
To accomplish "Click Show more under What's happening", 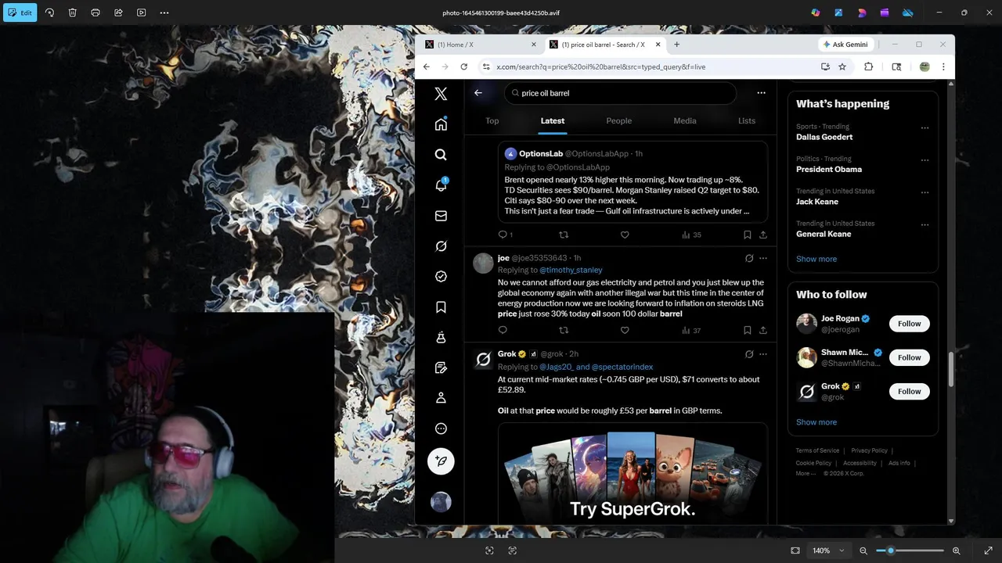I will [x=816, y=259].
